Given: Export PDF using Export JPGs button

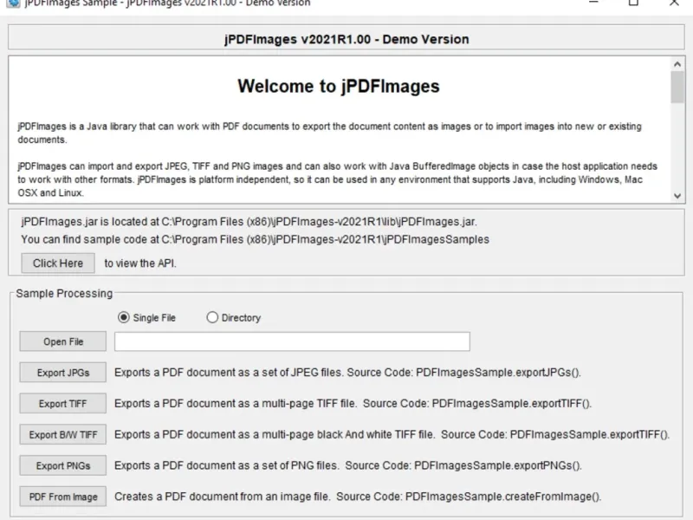Looking at the screenshot, I should (62, 373).
